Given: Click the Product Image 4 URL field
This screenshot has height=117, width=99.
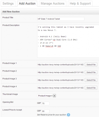Looking at the screenshot, I should (x=61, y=88).
